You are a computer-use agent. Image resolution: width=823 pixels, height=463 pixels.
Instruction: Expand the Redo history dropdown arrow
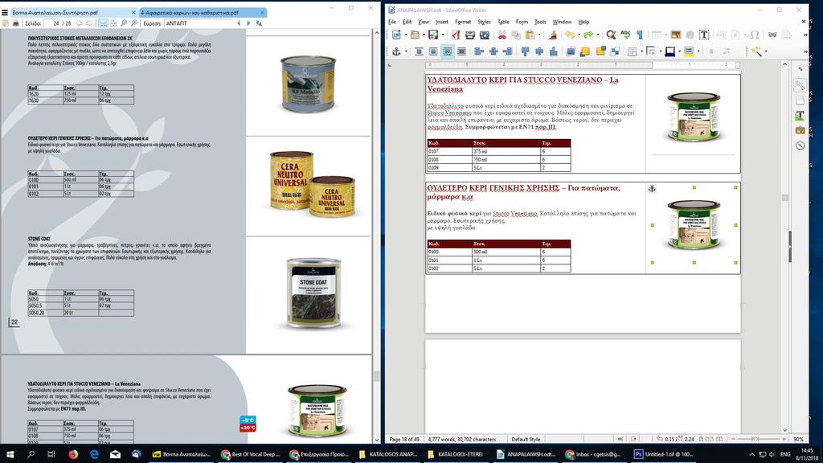597,35
